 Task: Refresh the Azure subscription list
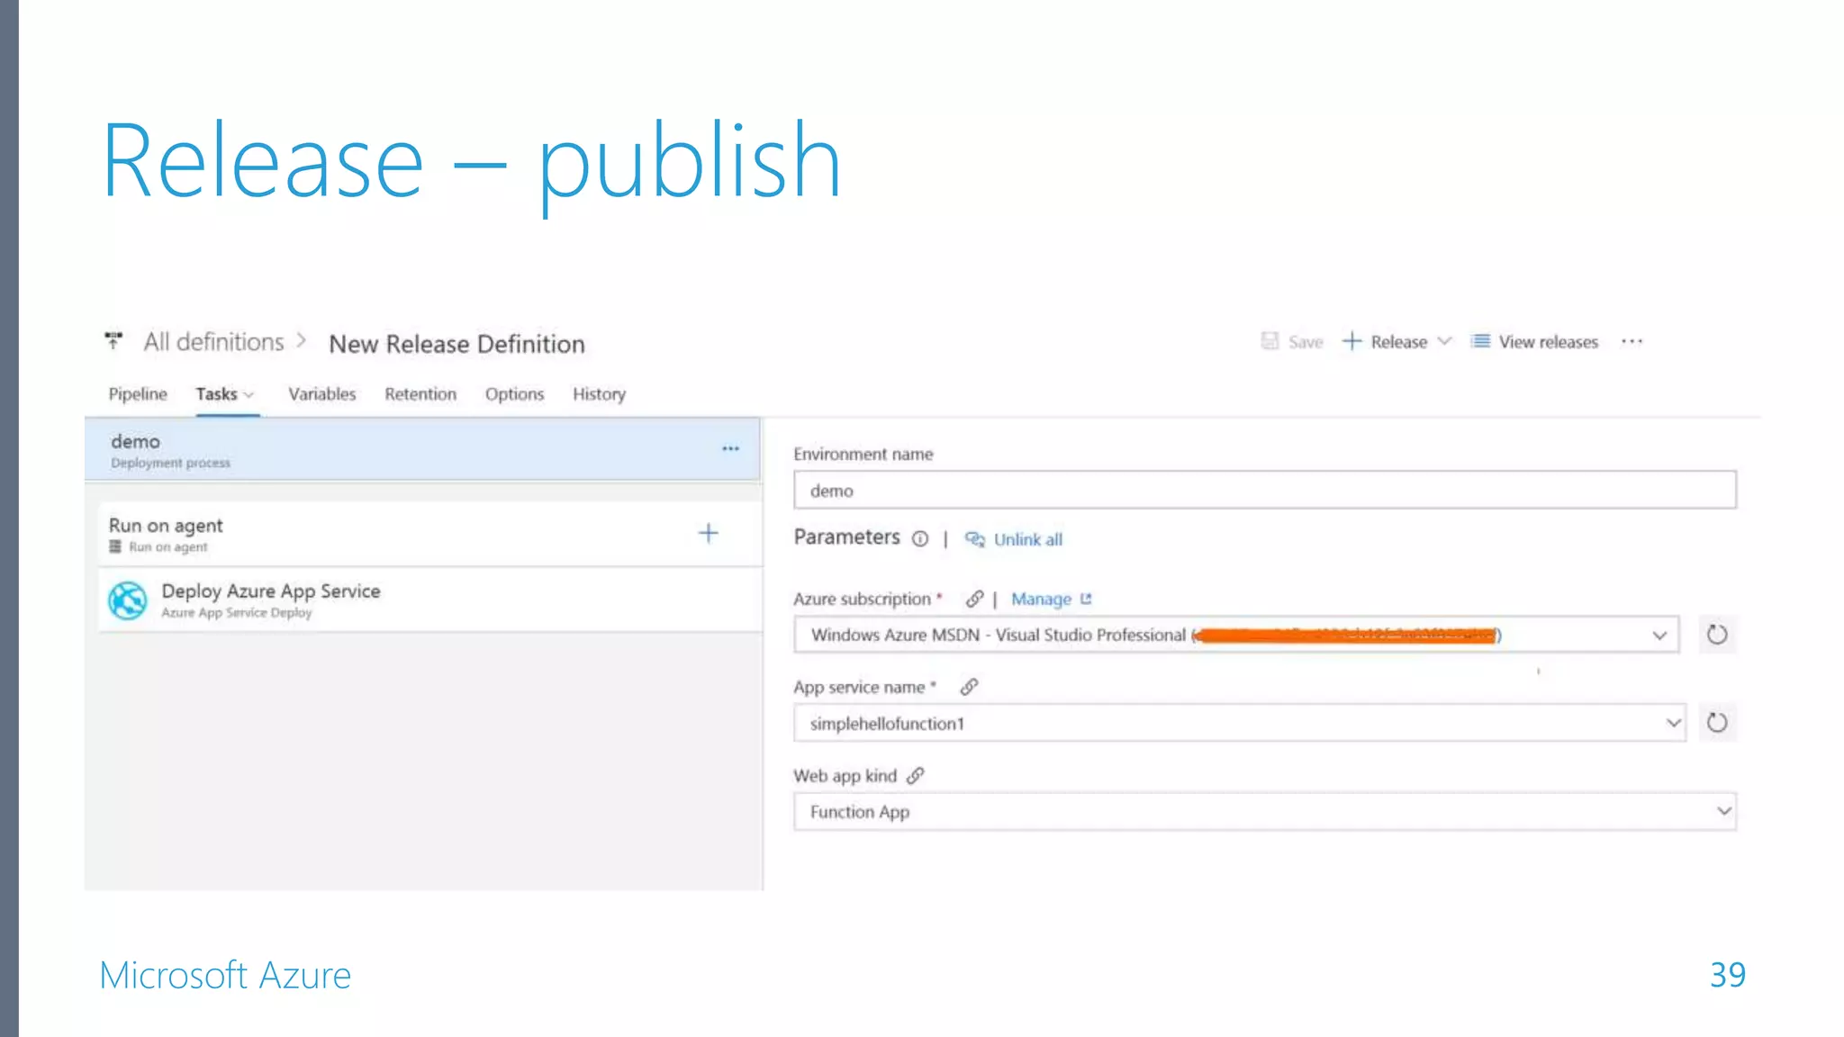1717,635
